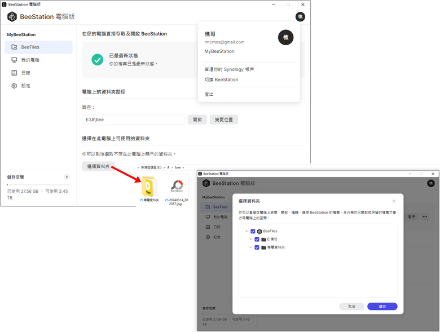Expand storage details via the 儲存空間 chevron
Screen dimensions: 440x332
67,177
